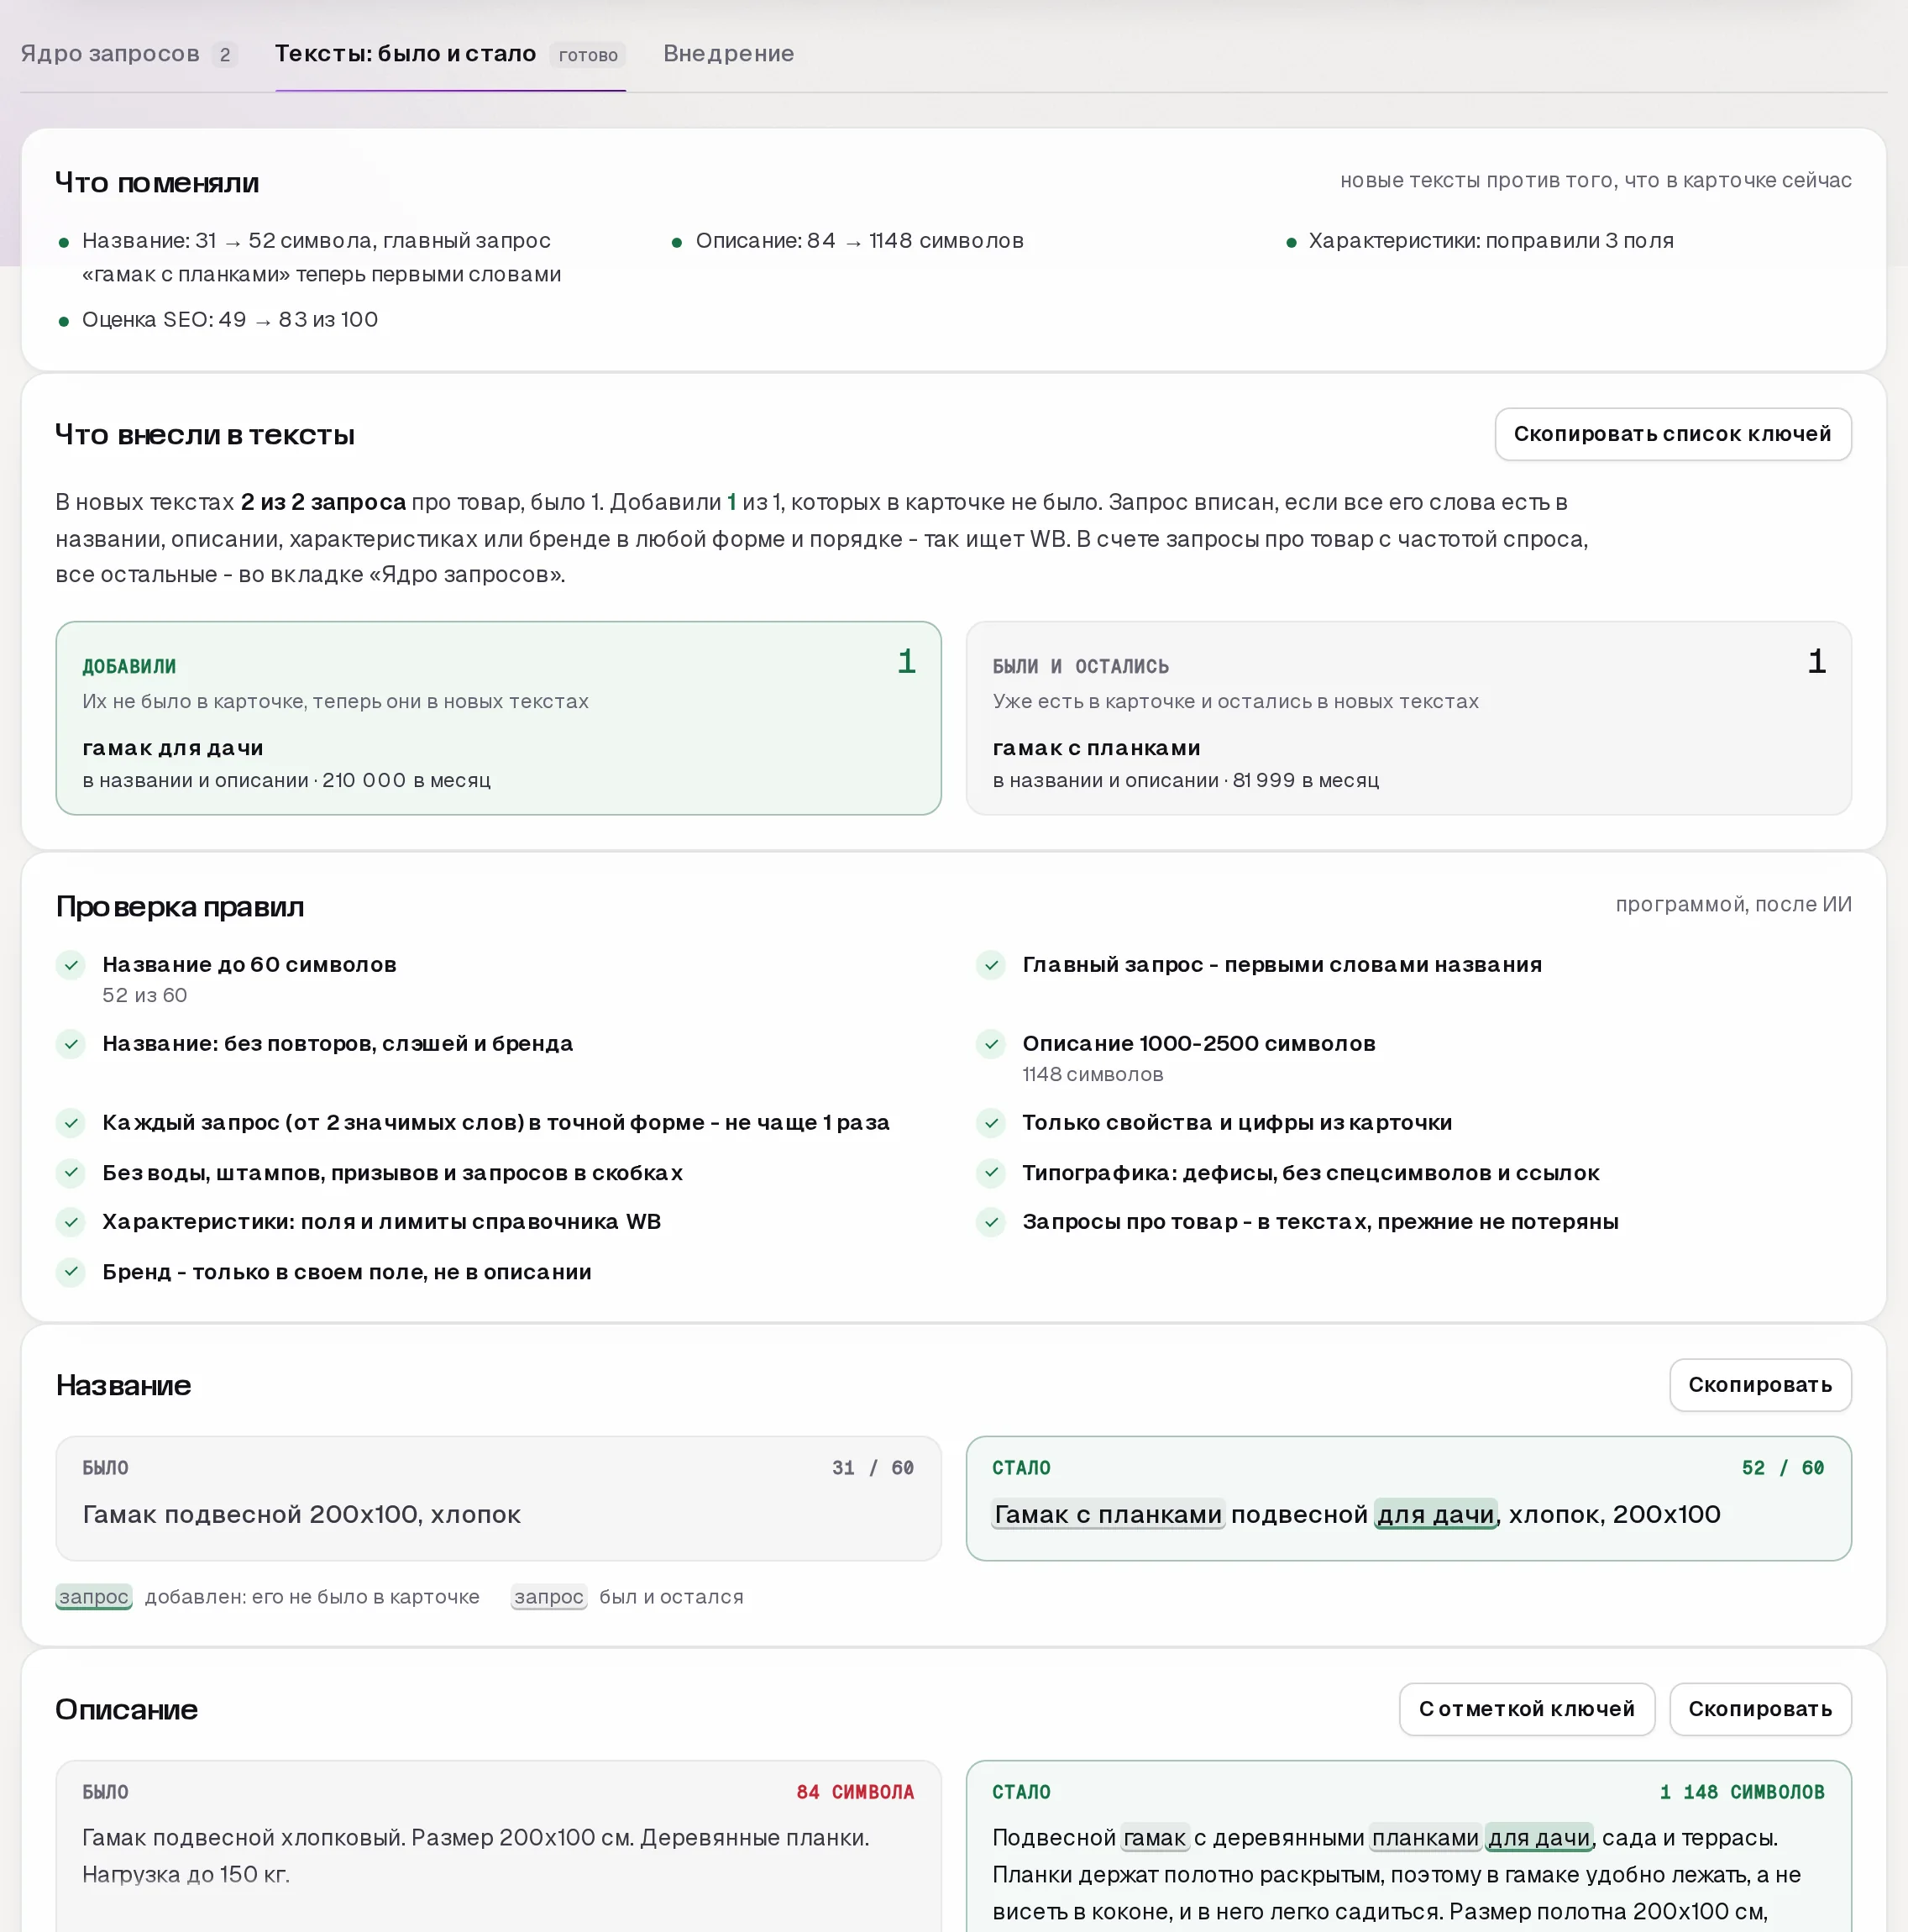Click the «52 / 60» counter in Стало title
Screen dimensions: 1908x1932
(x=1783, y=1468)
